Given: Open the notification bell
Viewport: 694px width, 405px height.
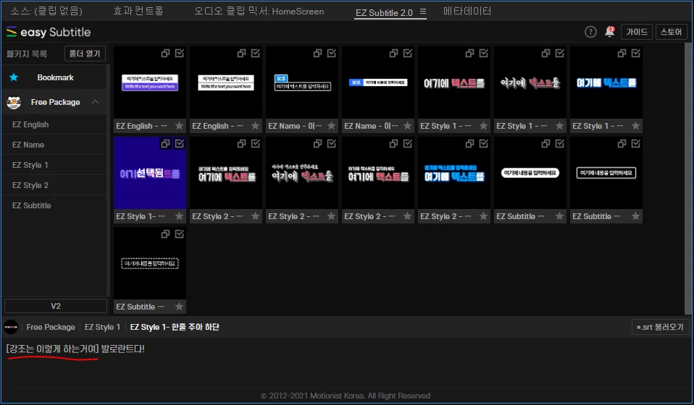Looking at the screenshot, I should click(609, 32).
